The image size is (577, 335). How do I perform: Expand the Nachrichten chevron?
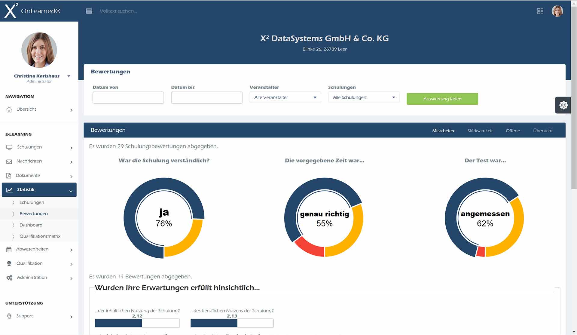(x=71, y=162)
